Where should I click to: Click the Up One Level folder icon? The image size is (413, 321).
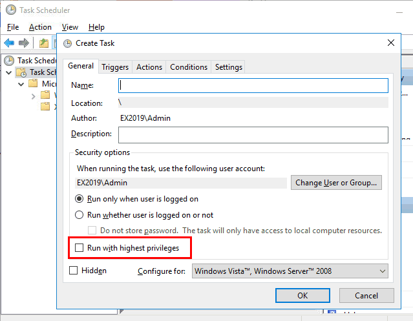(x=43, y=43)
